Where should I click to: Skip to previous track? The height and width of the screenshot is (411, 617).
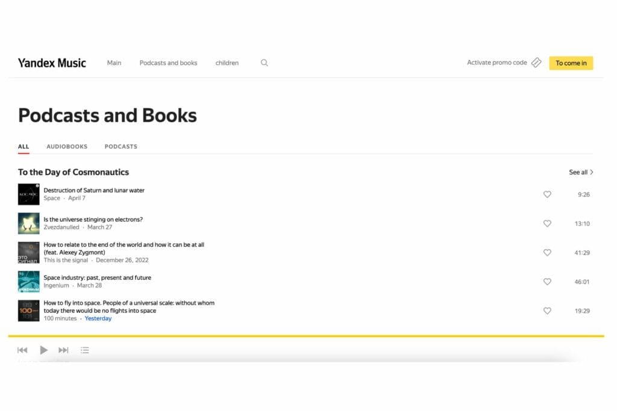[22, 350]
